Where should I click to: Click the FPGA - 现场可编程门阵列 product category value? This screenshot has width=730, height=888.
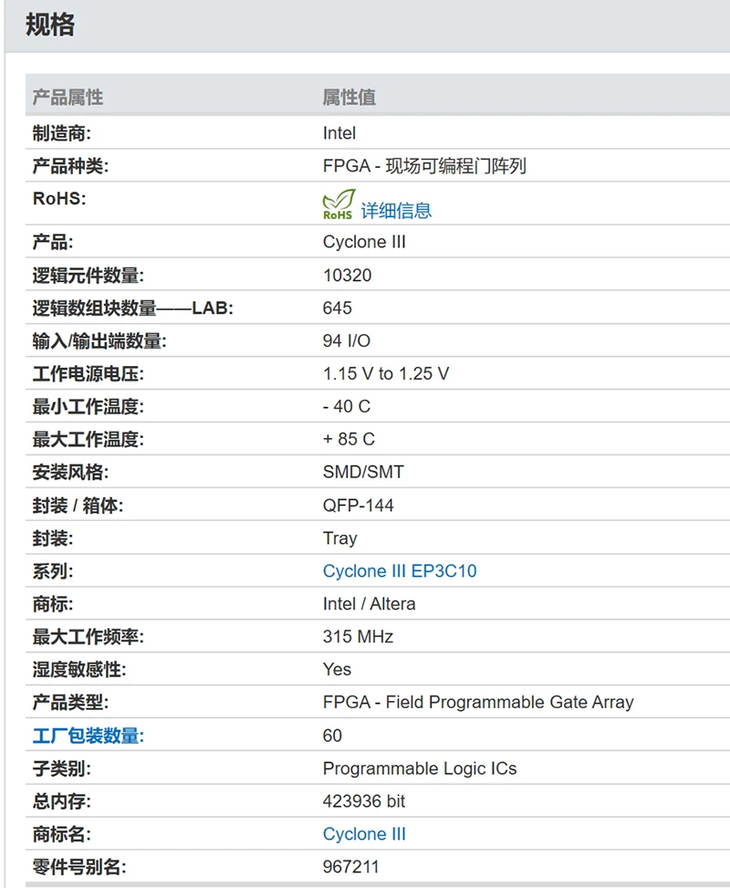424,166
